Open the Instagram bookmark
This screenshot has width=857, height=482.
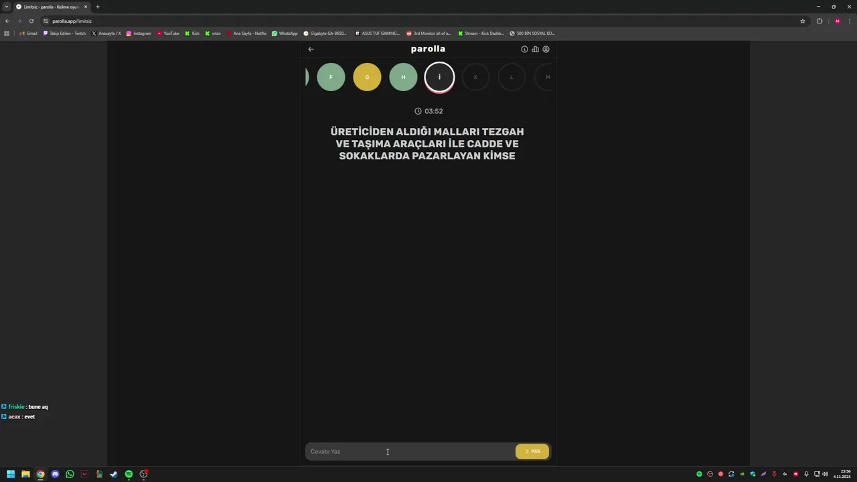pos(139,33)
